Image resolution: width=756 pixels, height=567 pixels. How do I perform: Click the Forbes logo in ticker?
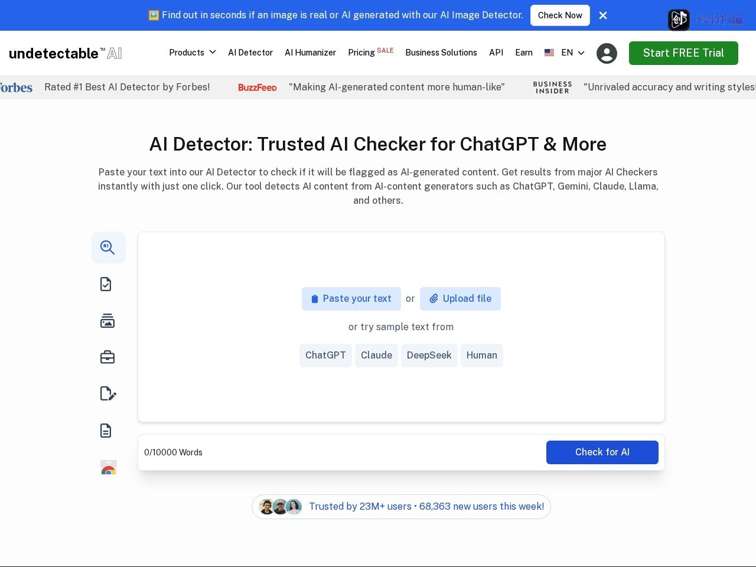tap(16, 87)
